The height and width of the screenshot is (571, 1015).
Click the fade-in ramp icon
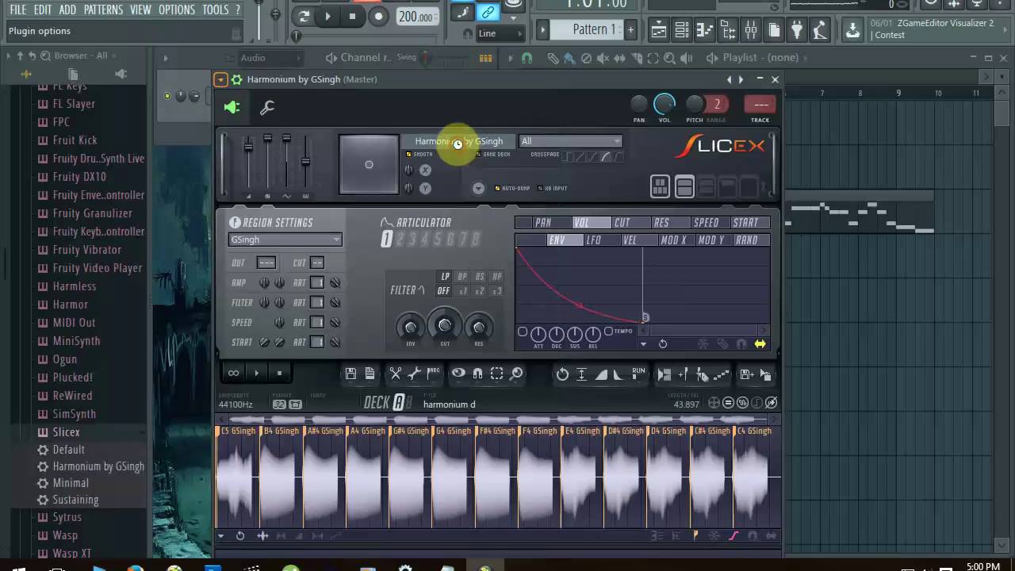pyautogui.click(x=601, y=374)
